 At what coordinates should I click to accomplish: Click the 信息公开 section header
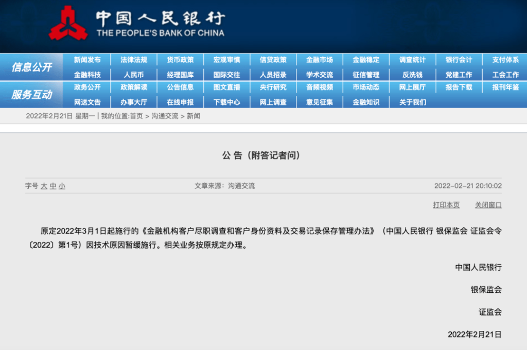click(32, 67)
